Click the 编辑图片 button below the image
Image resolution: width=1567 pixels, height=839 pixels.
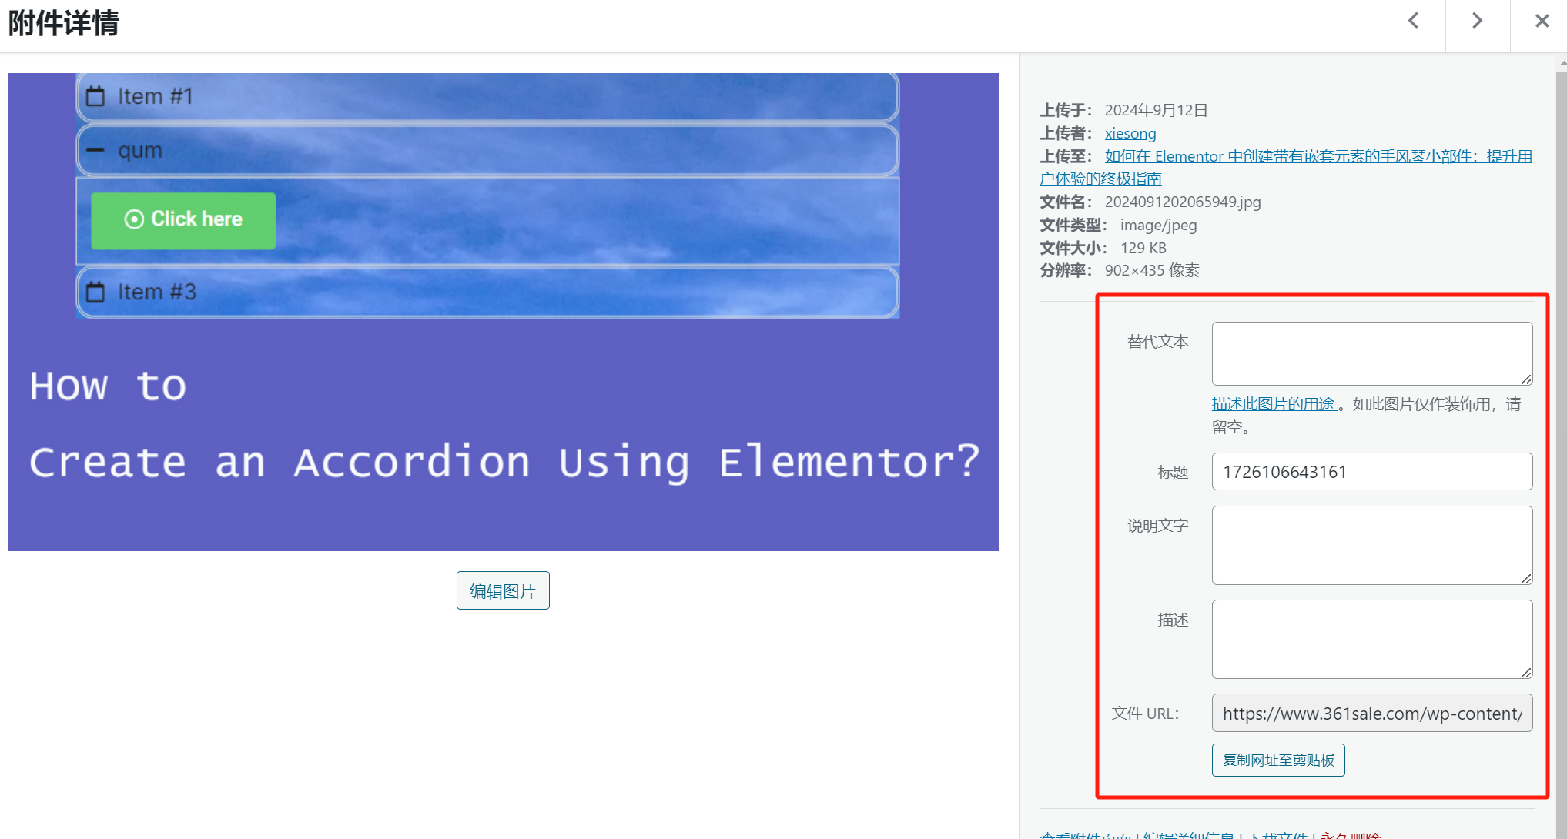click(503, 590)
